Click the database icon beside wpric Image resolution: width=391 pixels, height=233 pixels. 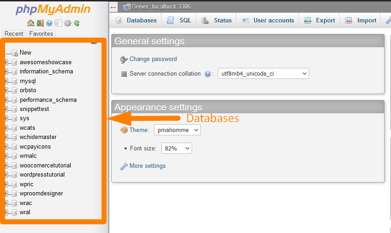coord(14,184)
